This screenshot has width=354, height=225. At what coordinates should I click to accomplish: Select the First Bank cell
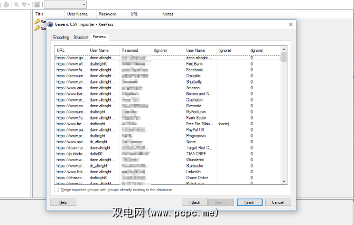[194, 64]
